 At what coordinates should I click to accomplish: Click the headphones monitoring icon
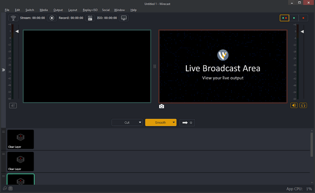click(303, 106)
